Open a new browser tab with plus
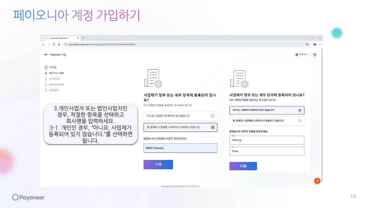Image resolution: width=370 pixels, height=208 pixels. coord(83,38)
